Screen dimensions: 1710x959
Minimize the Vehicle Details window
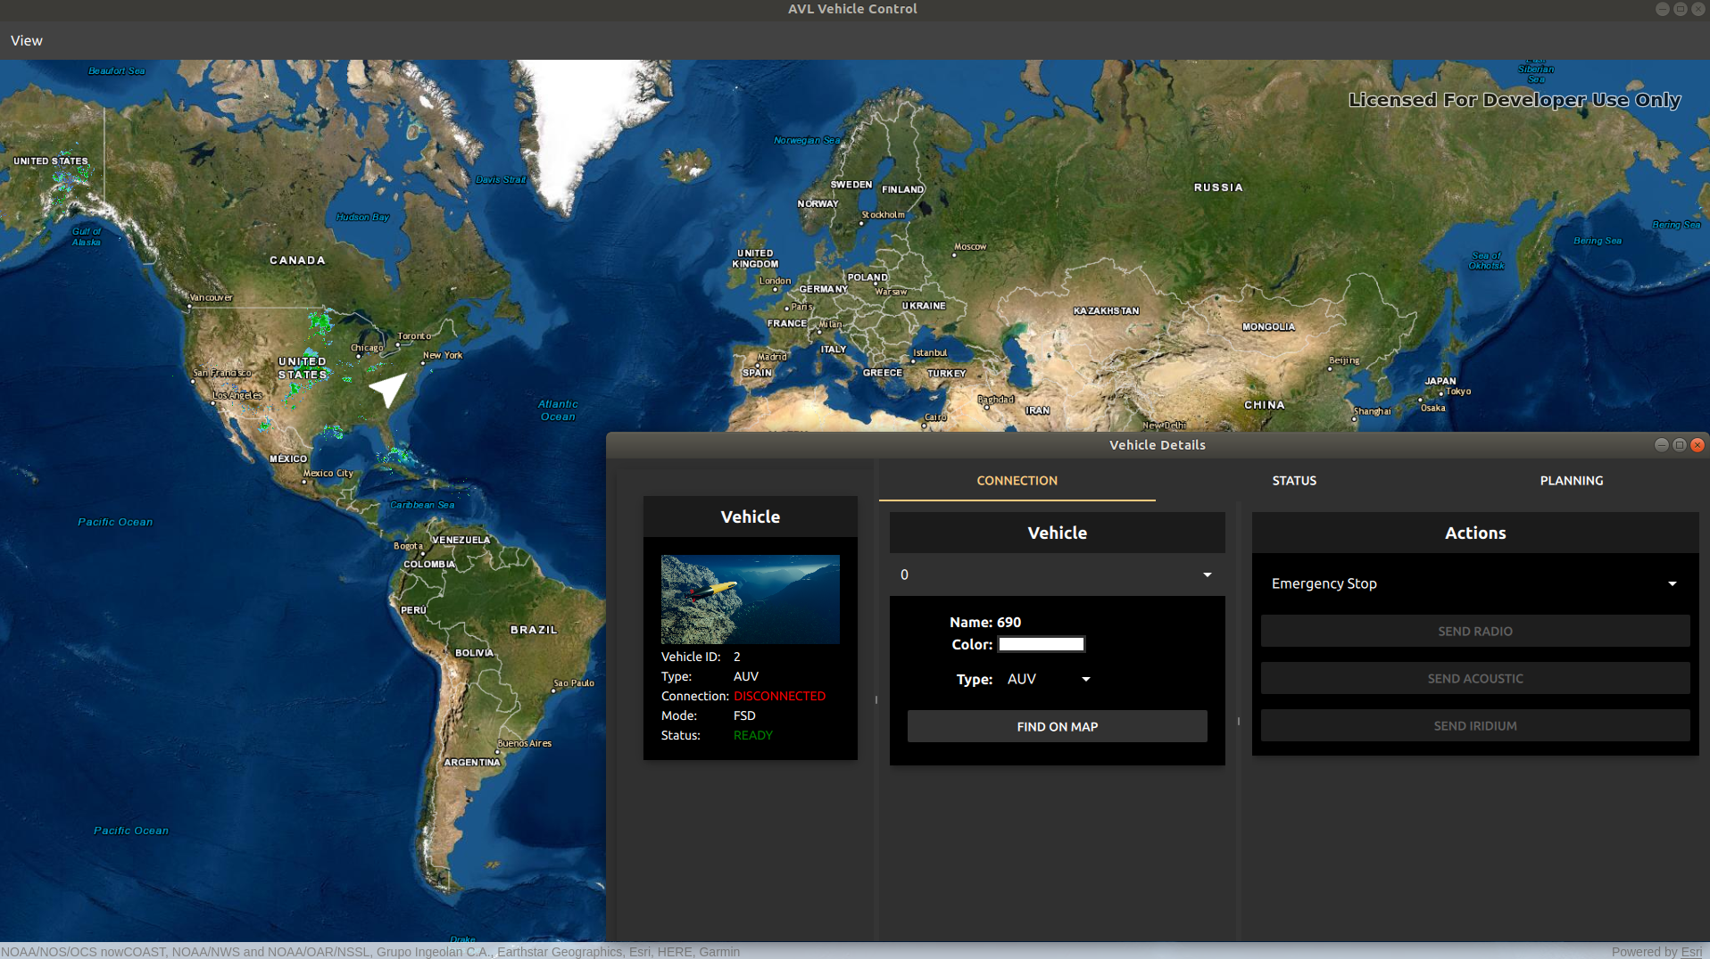click(1661, 444)
